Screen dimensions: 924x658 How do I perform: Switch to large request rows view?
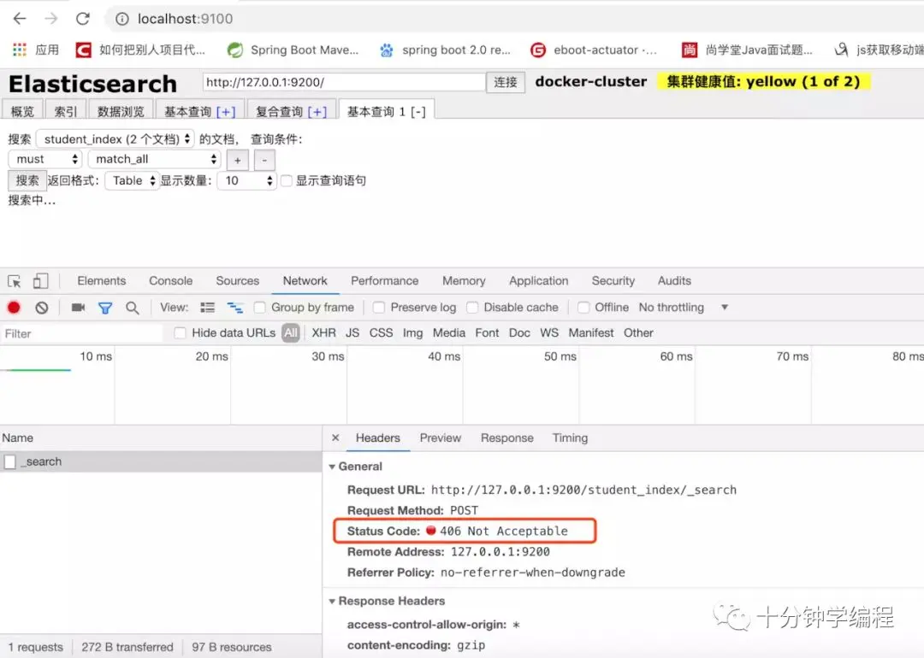coord(207,308)
